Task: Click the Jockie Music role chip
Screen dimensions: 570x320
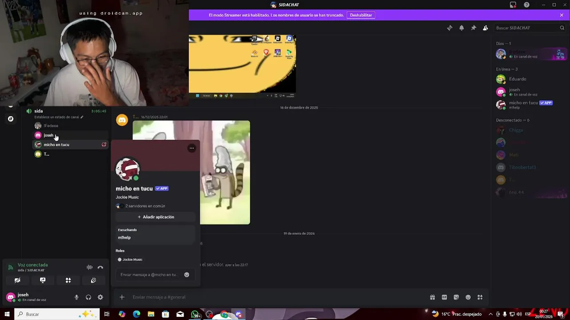Action: 130,260
